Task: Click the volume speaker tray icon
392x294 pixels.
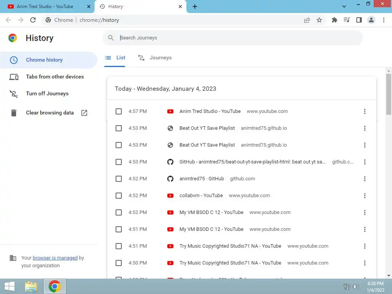Action: tap(356, 286)
